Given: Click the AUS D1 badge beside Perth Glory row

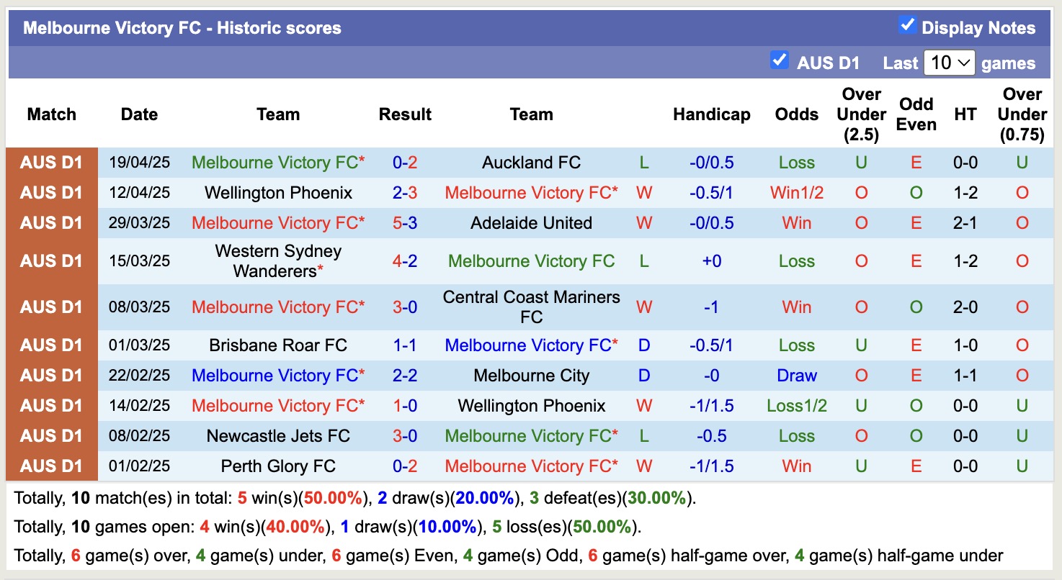Looking at the screenshot, I should (x=51, y=466).
